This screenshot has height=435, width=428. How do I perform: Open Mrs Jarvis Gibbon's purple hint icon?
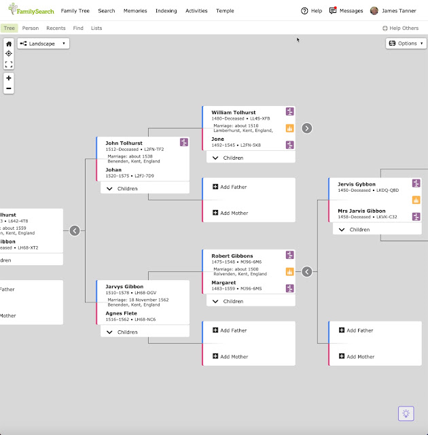(x=416, y=216)
